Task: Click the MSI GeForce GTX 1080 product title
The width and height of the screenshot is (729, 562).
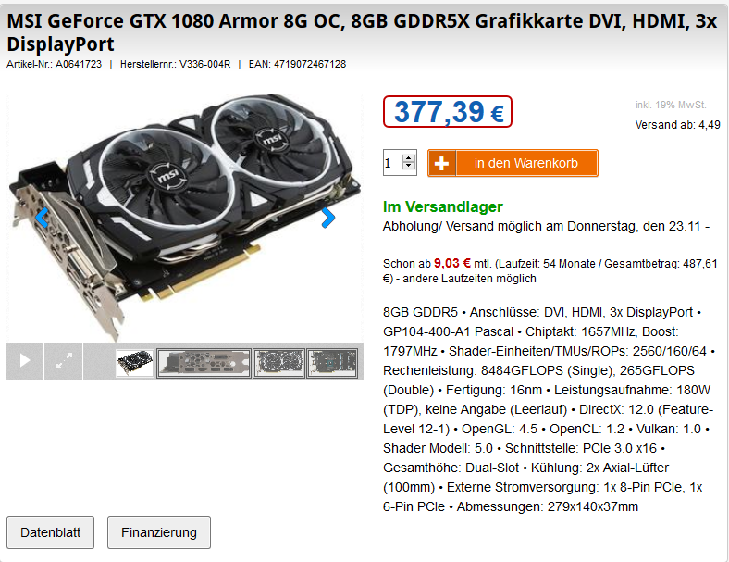Action: point(362,32)
